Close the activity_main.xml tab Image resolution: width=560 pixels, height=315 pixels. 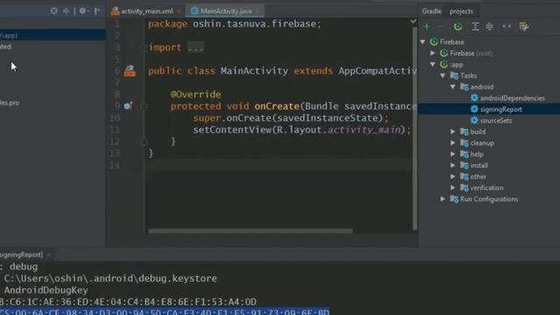pyautogui.click(x=178, y=11)
